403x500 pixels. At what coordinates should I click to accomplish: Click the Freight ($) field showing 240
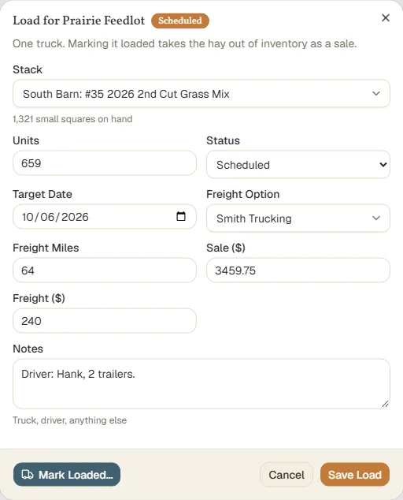[x=105, y=320]
